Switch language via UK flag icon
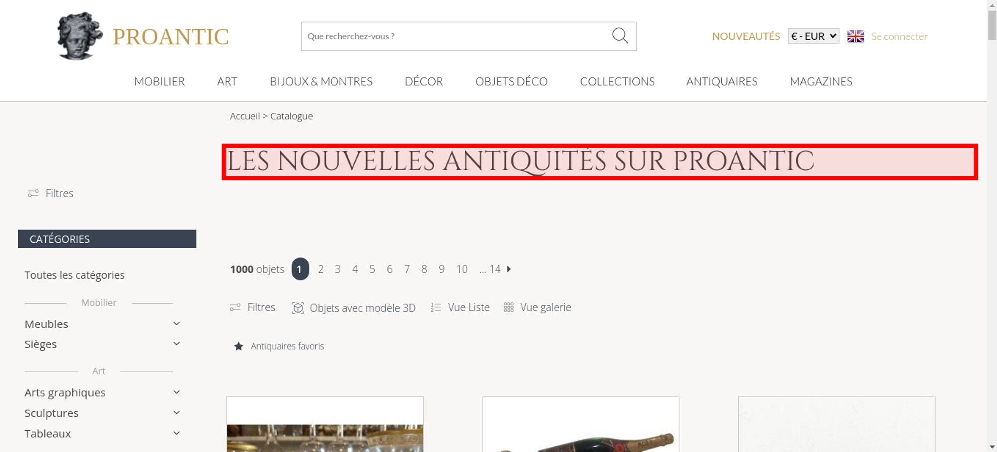Viewport: 997px width, 452px height. (x=855, y=36)
